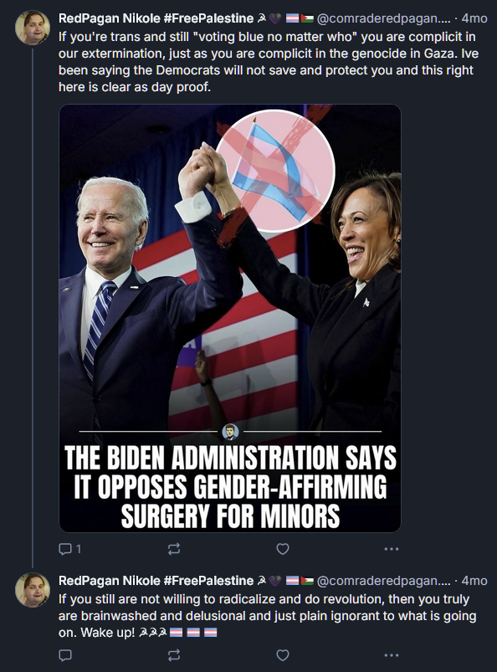The image size is (497, 672).
Task: Click the reply count number 1
Action: coord(79,549)
